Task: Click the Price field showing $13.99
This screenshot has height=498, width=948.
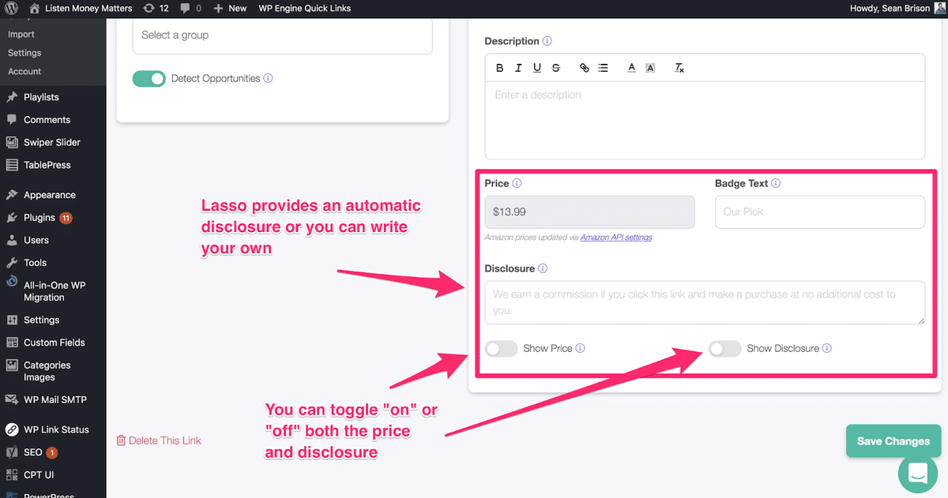Action: coord(589,212)
